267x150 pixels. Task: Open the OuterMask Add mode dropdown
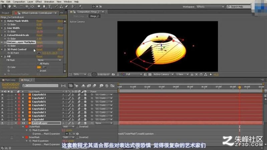68,127
